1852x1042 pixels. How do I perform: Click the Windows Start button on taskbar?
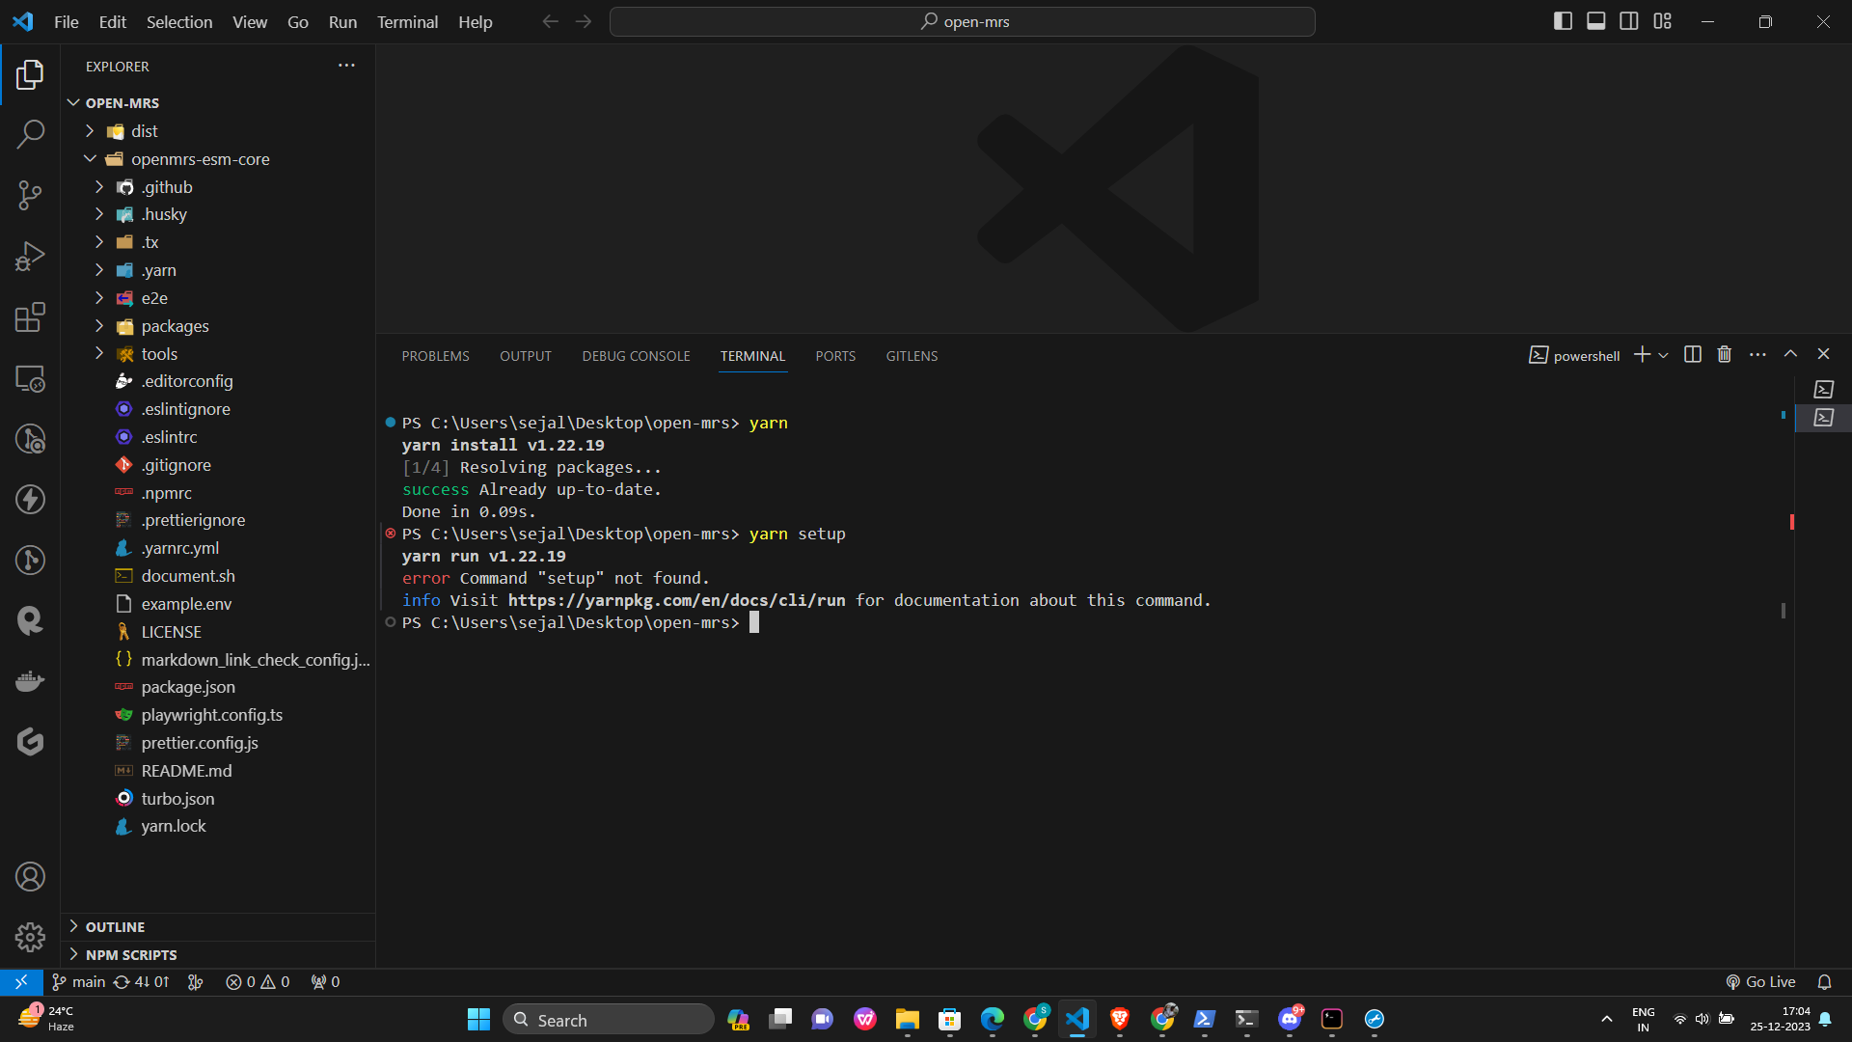(478, 1020)
